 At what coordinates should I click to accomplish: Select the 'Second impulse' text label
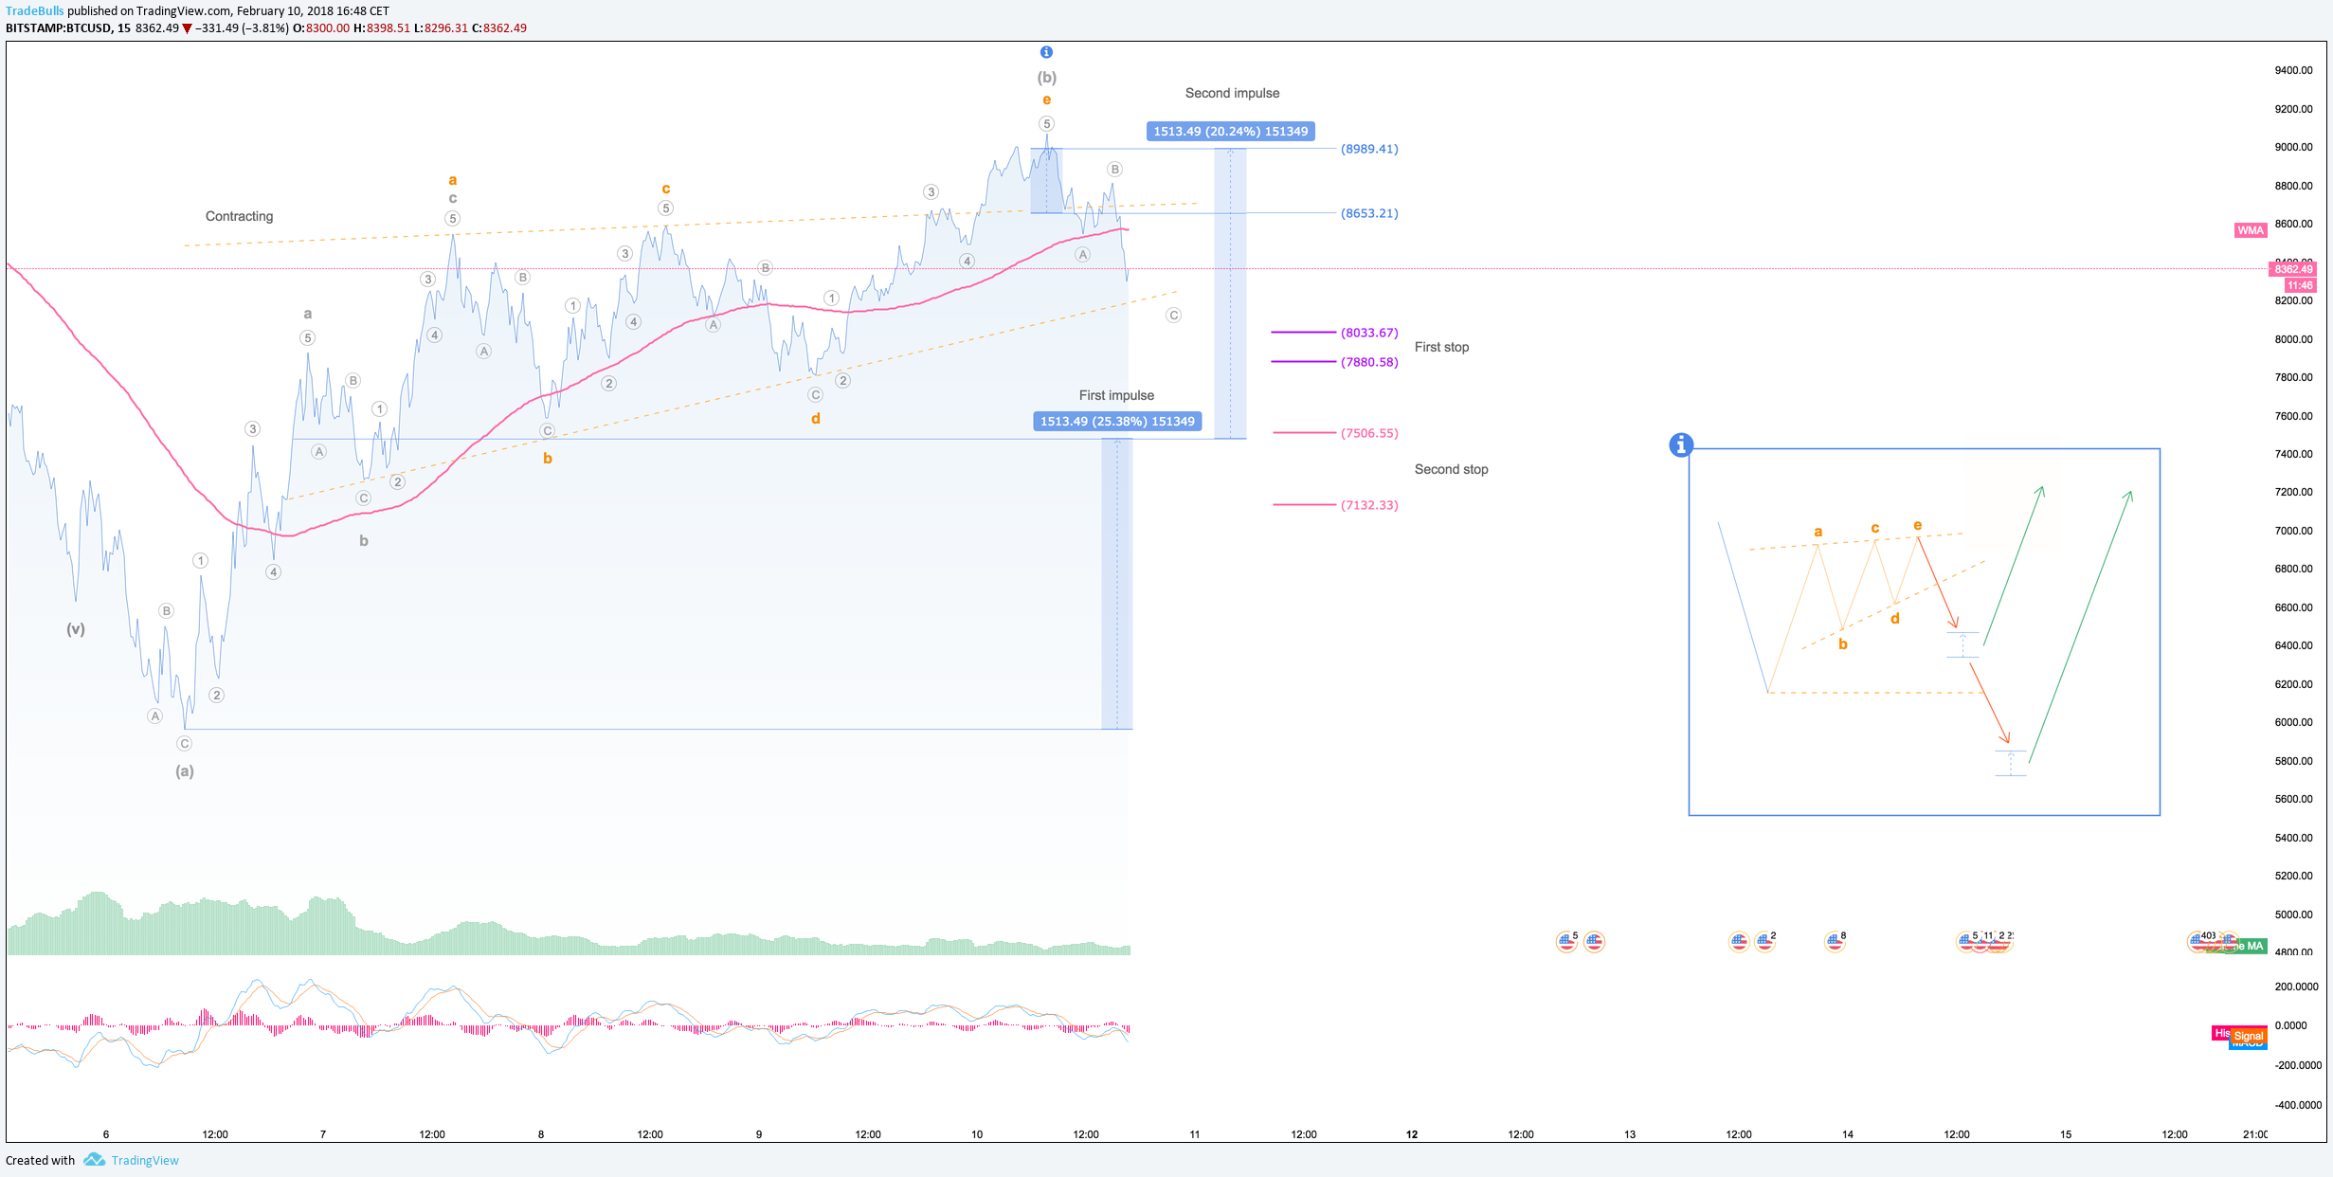1232,93
